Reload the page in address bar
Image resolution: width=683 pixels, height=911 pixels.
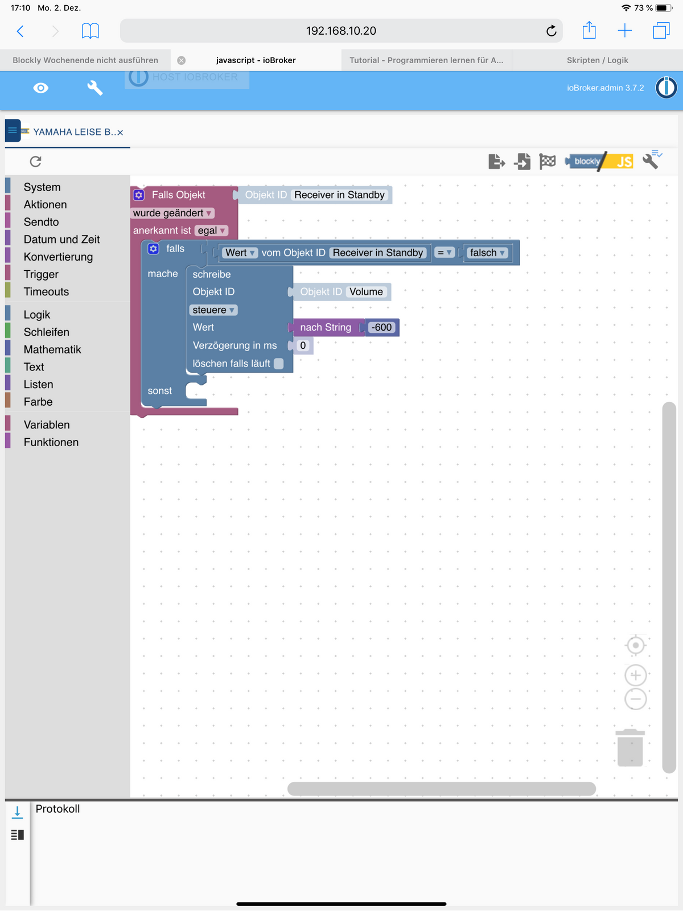(551, 31)
